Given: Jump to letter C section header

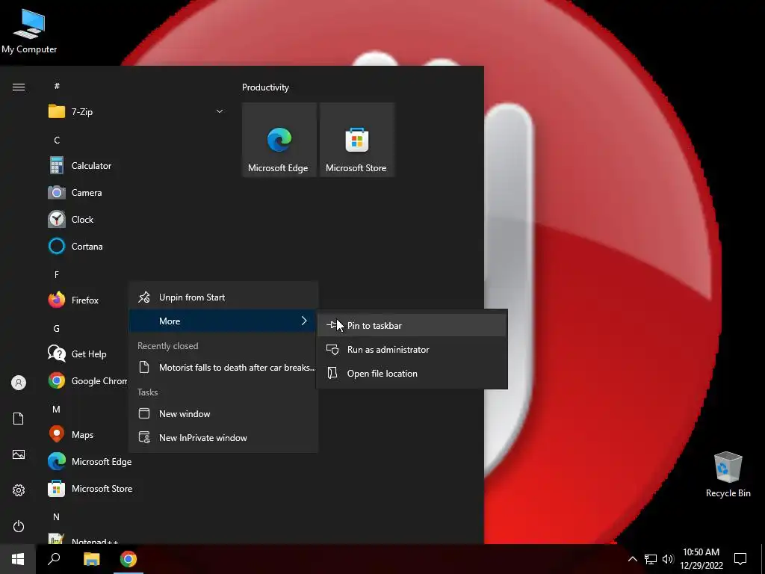Looking at the screenshot, I should [x=57, y=141].
